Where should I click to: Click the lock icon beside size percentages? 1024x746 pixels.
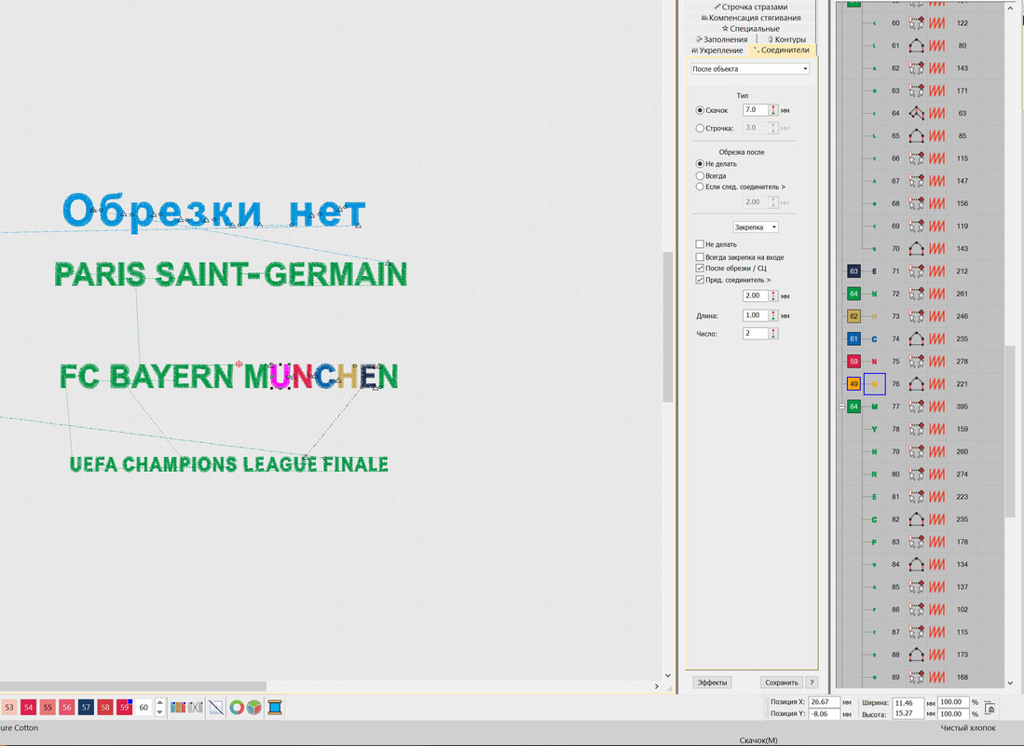pyautogui.click(x=990, y=708)
